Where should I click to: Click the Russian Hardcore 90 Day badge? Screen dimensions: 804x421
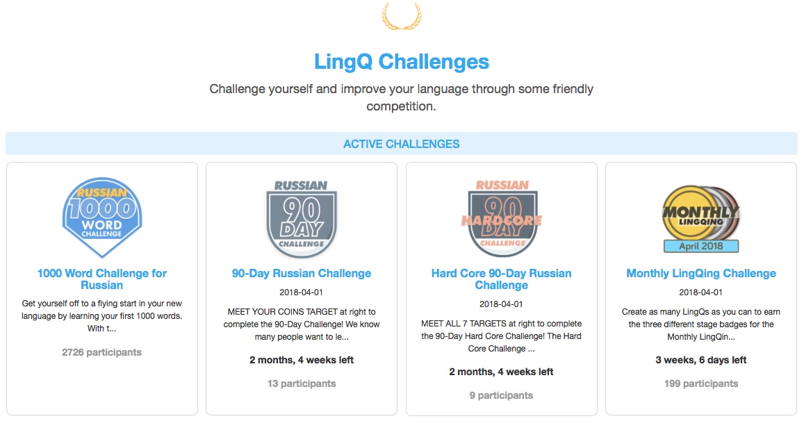pos(501,217)
